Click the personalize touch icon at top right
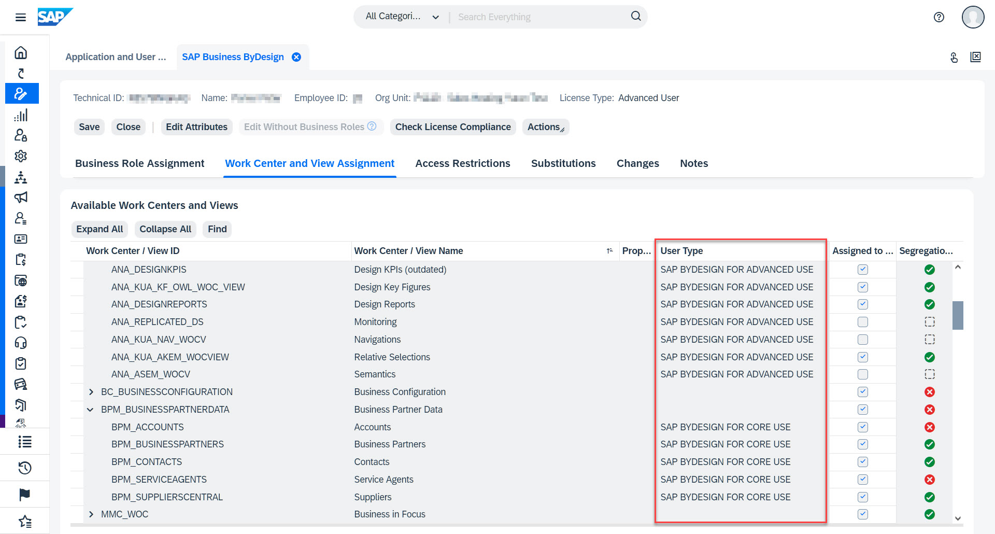The image size is (995, 534). (x=954, y=57)
